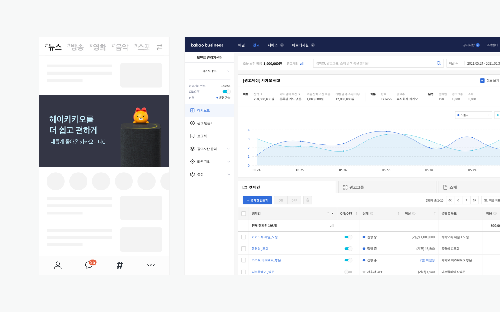Click the swap arrows icon beside hashtag tabs

(x=159, y=47)
